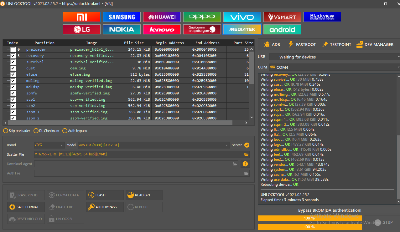Click the lower 100% progress bar

pyautogui.click(x=310, y=227)
